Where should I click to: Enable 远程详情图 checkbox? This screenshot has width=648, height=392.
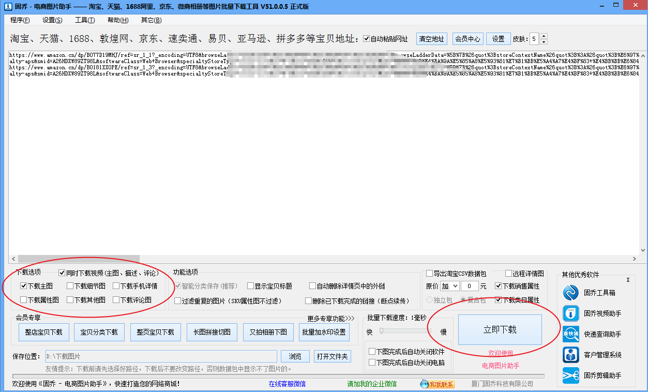(x=508, y=273)
